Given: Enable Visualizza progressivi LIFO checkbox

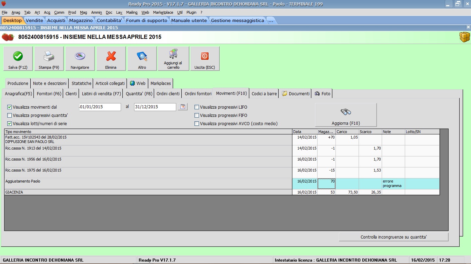Looking at the screenshot, I should click(197, 107).
